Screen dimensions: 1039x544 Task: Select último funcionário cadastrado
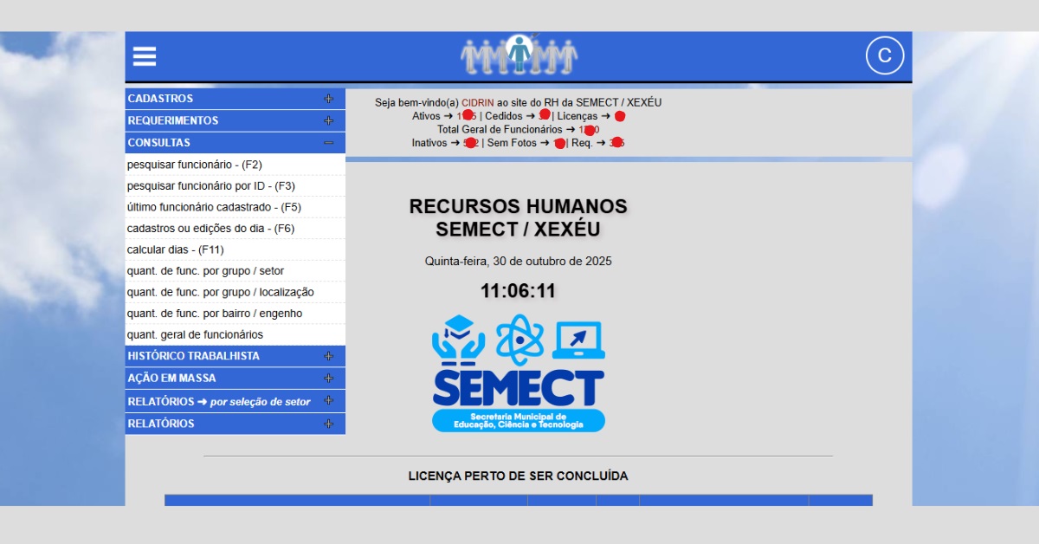214,207
